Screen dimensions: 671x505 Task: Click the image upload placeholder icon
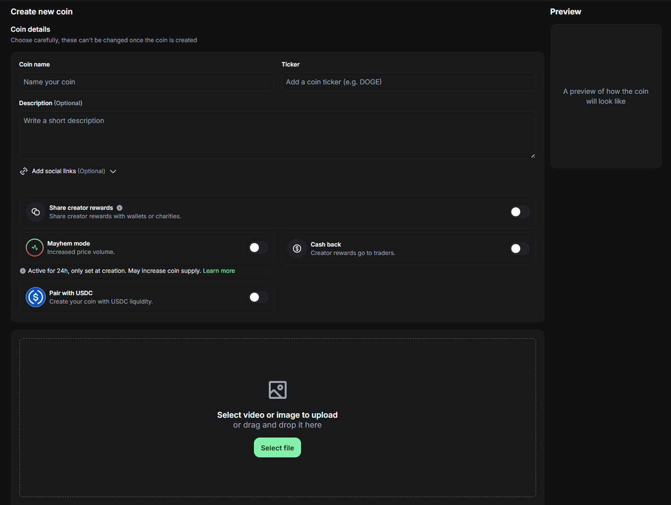(278, 390)
